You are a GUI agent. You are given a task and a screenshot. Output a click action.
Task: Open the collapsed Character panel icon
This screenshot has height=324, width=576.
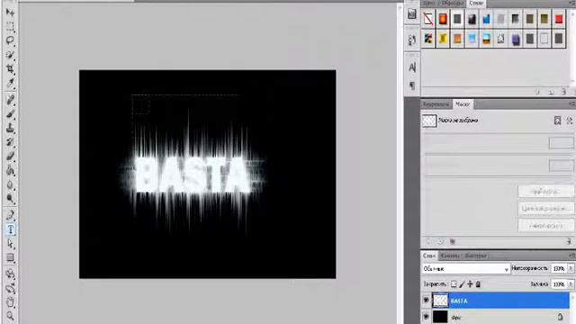(412, 67)
